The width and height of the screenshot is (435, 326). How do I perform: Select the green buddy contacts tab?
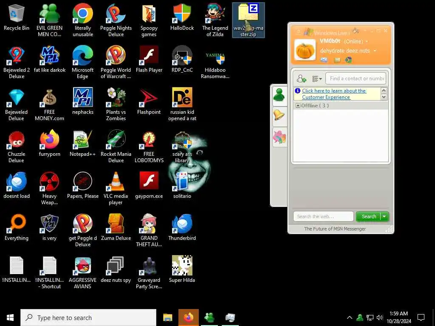(x=279, y=95)
